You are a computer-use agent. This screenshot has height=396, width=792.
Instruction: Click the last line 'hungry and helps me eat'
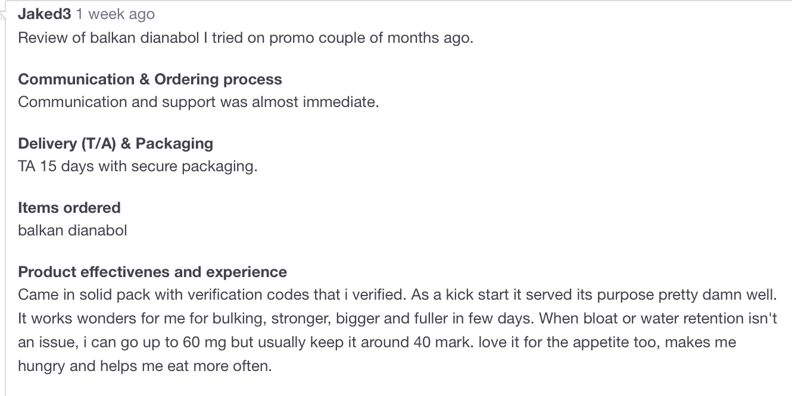(x=145, y=366)
